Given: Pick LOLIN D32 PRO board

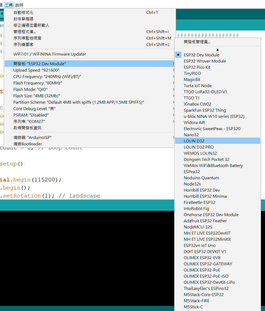Looking at the screenshot, I should pyautogui.click(x=218, y=147).
